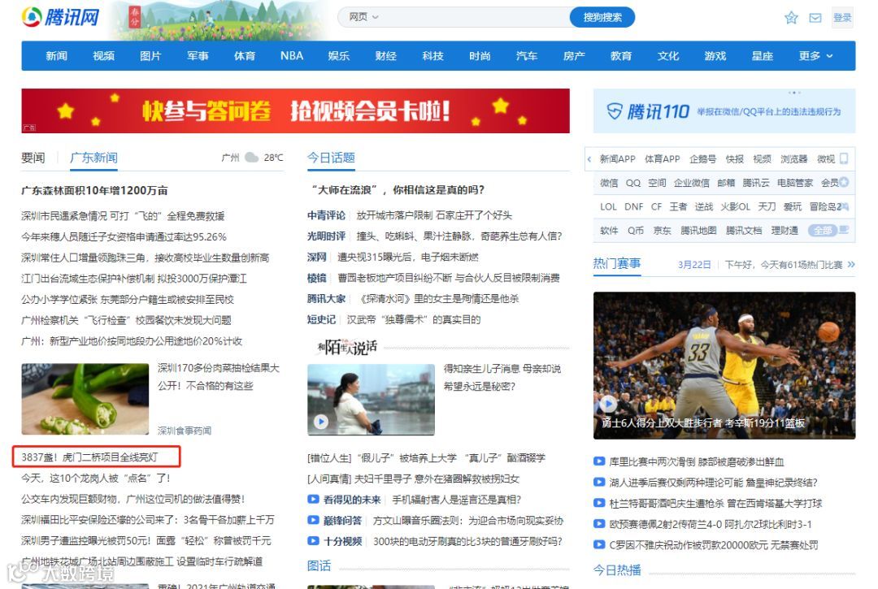Play video icon beside C罗因不雅庆祝动作
The width and height of the screenshot is (878, 589).
click(599, 544)
